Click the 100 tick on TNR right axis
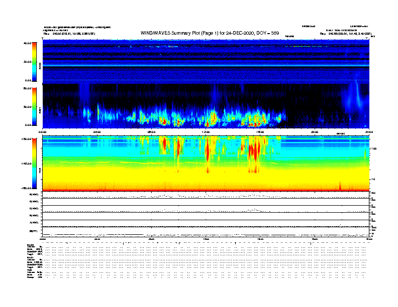The image size is (398, 307). (374, 148)
